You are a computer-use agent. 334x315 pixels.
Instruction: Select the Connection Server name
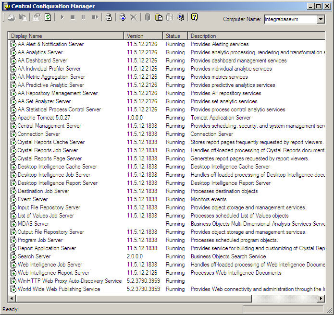[39, 134]
